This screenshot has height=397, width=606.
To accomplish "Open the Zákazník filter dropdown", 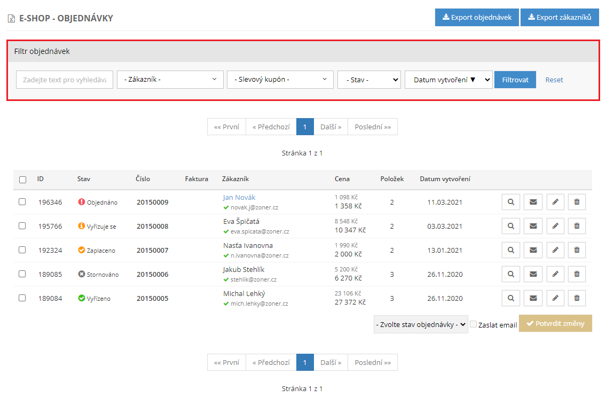I will click(170, 80).
